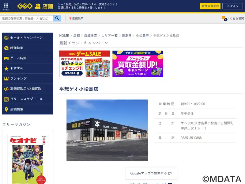The width and height of the screenshot is (245, 184).
Task: Focus the store stock search field
Action: click(27, 18)
